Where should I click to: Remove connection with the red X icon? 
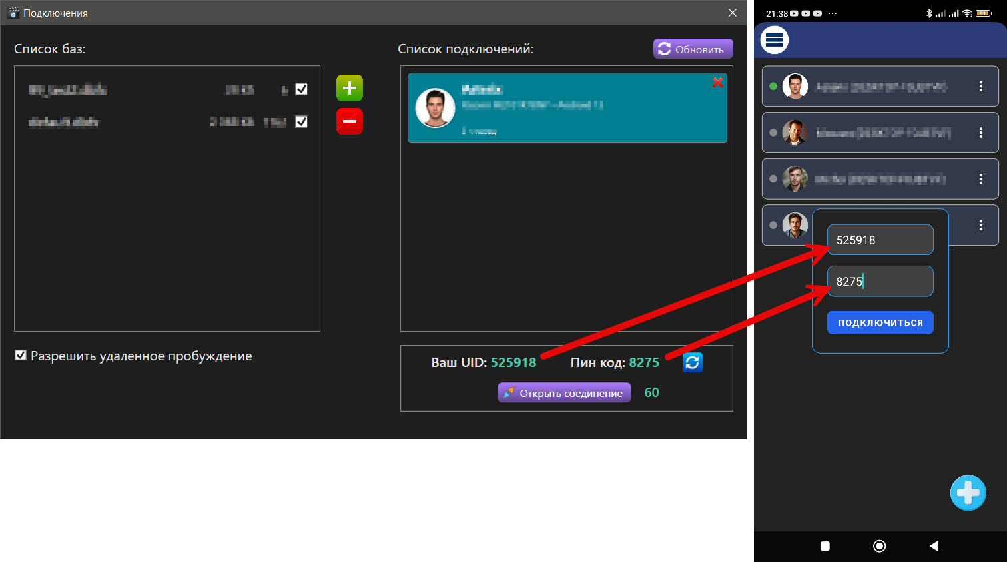(x=717, y=83)
